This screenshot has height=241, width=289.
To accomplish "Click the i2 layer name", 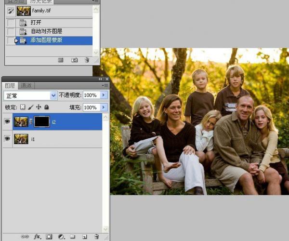I will [54, 122].
